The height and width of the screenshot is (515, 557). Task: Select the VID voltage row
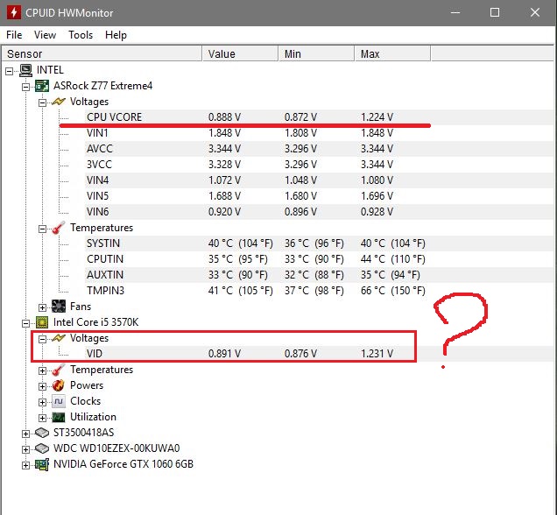click(x=320, y=353)
